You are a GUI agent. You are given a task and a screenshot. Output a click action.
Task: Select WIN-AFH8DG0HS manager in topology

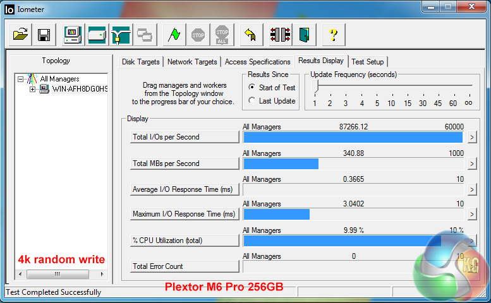pos(80,89)
